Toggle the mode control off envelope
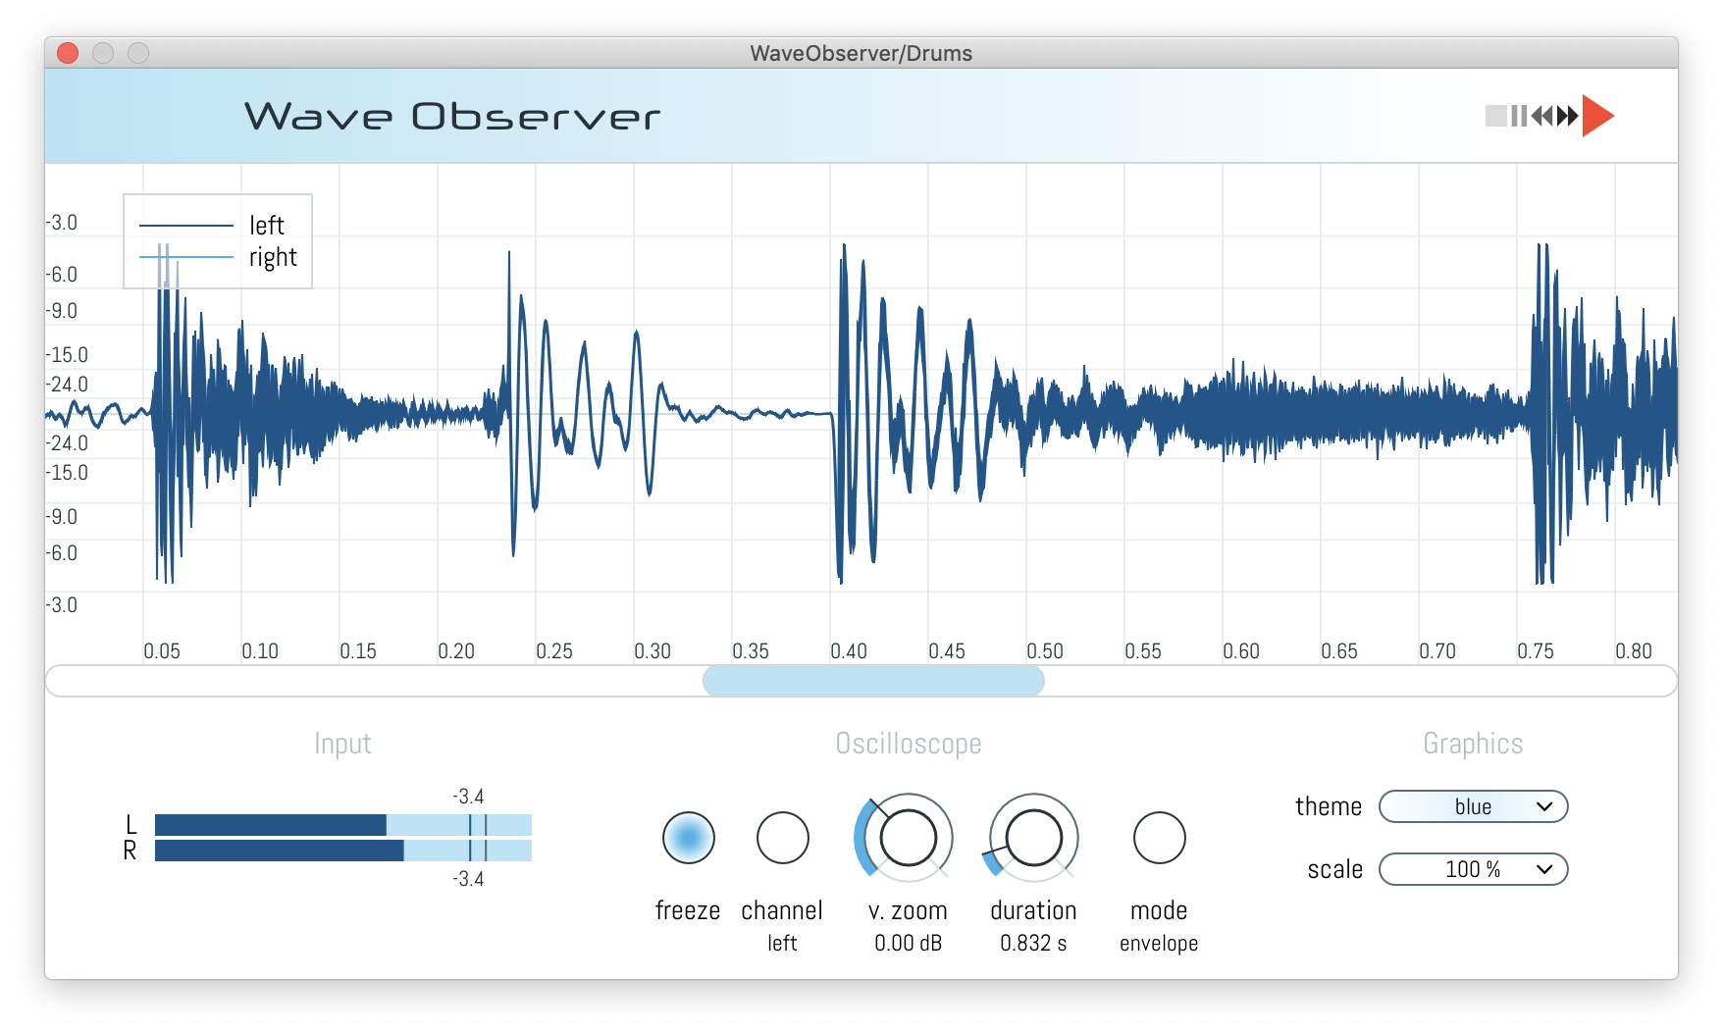 point(1160,839)
